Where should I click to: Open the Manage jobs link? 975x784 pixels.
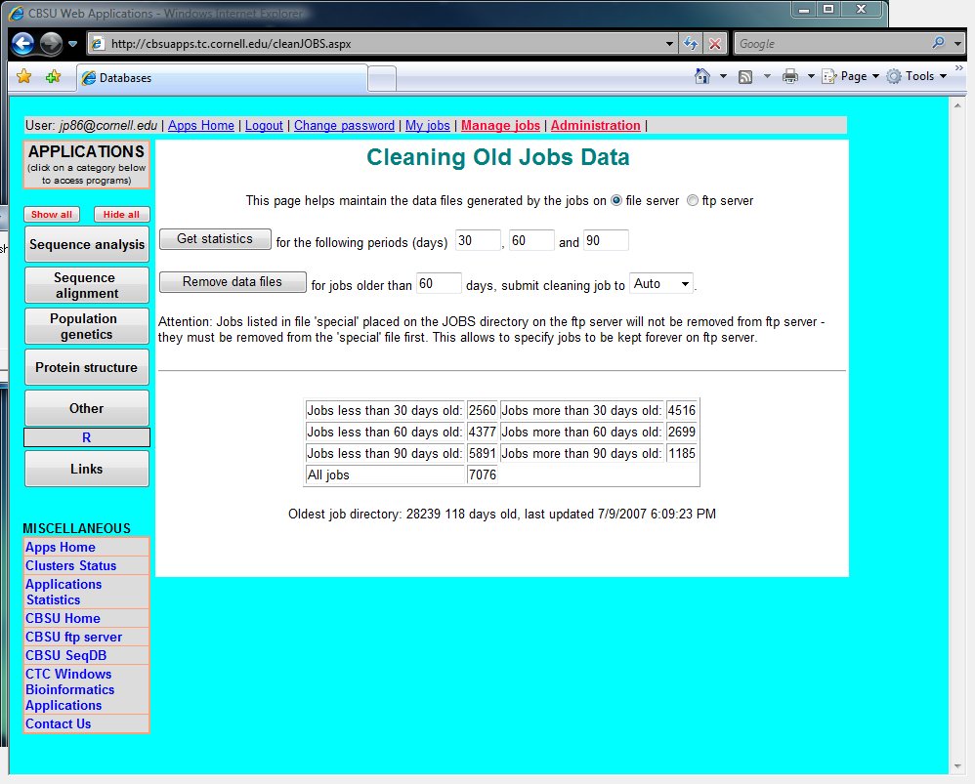(500, 126)
